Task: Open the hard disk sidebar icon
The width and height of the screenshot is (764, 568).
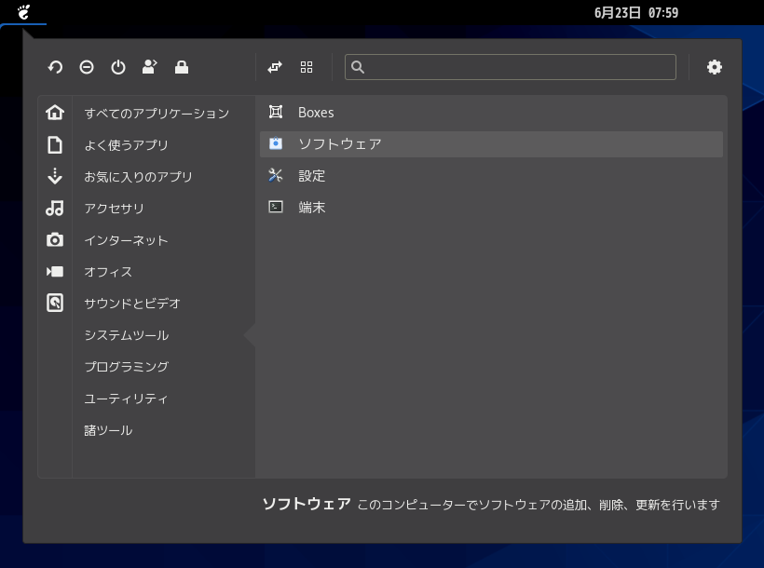Action: point(55,303)
